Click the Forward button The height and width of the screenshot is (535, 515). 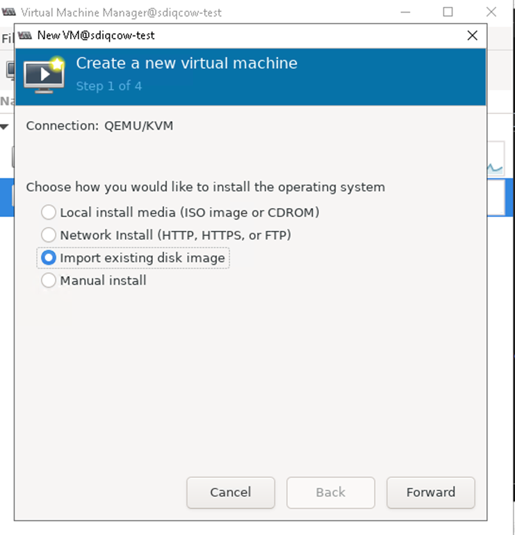tap(430, 493)
